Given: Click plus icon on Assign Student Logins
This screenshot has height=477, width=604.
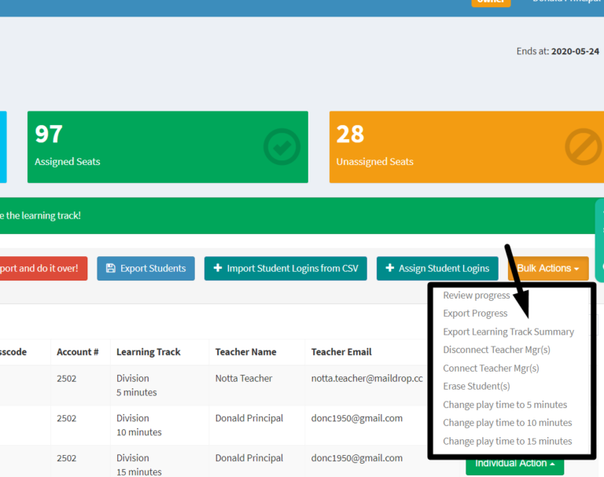Looking at the screenshot, I should (x=389, y=269).
